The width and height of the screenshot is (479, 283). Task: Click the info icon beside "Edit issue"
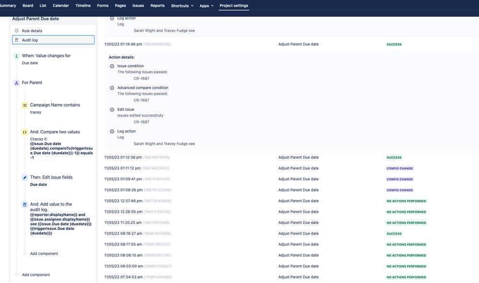click(112, 109)
